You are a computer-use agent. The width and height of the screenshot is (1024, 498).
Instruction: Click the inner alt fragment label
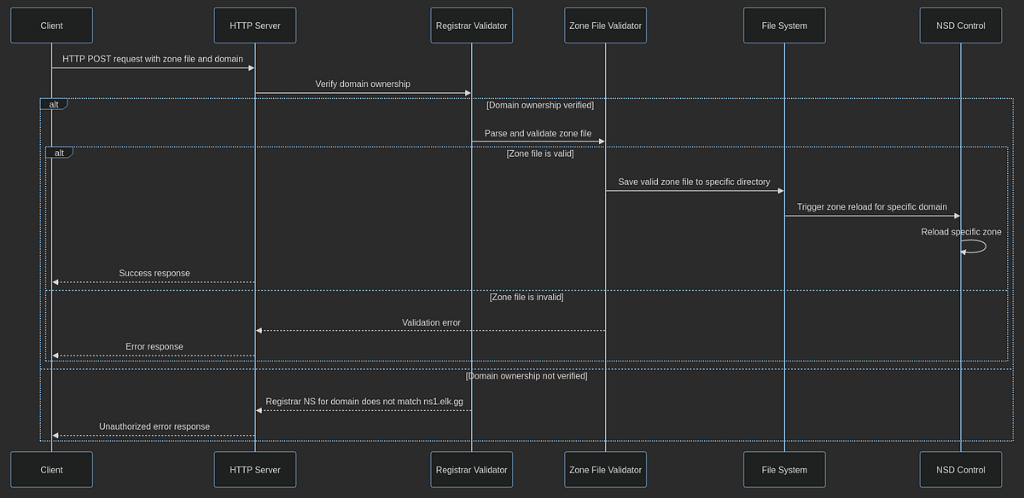pos(59,152)
